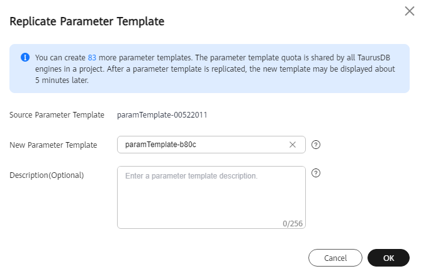
Task: Click the Replicate Parameter Template title
Action: coord(87,21)
